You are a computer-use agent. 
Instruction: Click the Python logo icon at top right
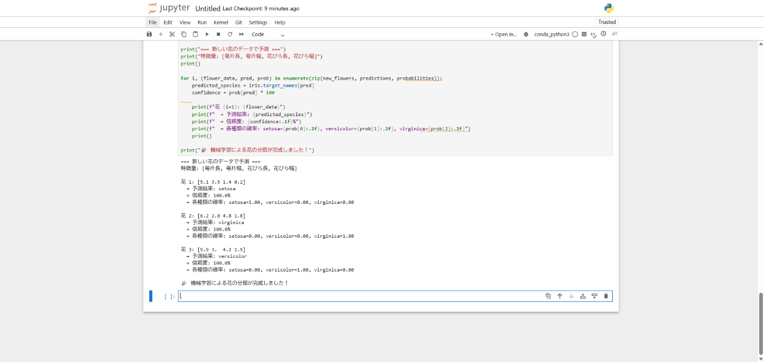609,8
